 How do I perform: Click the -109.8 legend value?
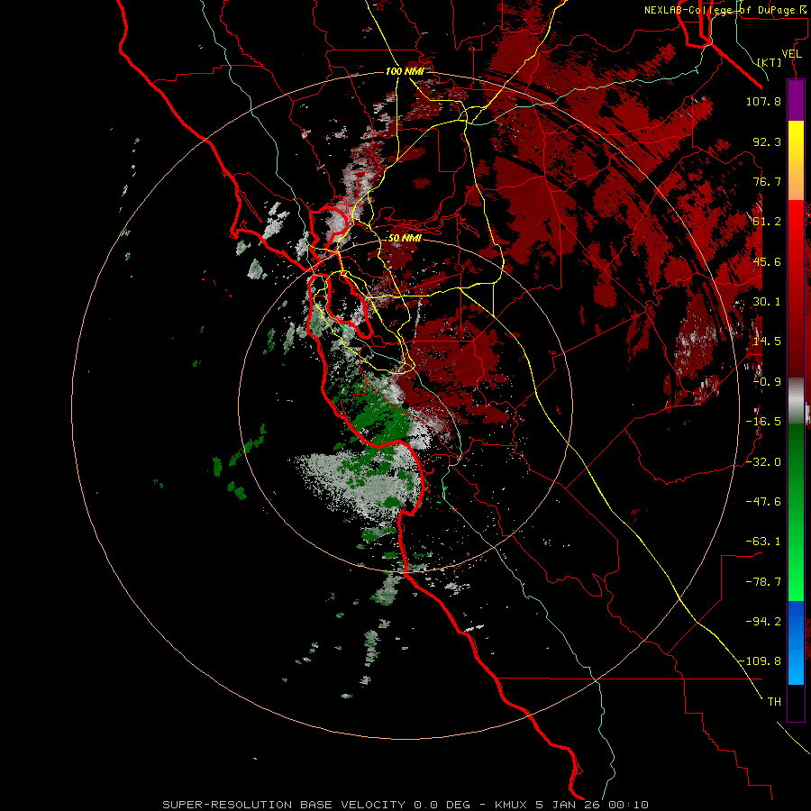pos(760,661)
